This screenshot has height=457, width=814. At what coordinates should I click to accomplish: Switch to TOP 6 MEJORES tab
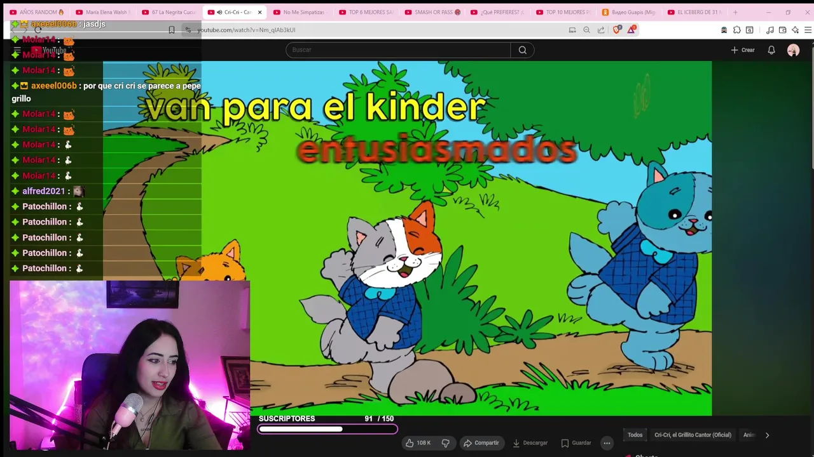(366, 12)
